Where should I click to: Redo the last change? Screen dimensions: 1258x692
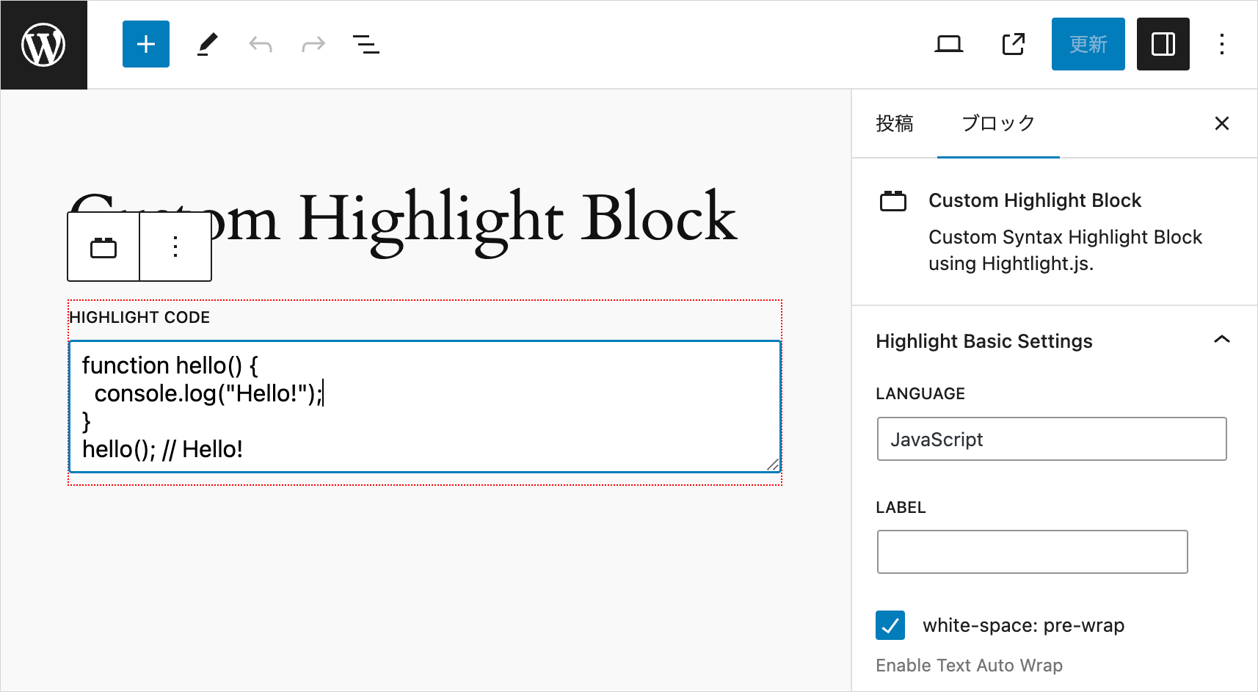pyautogui.click(x=313, y=44)
